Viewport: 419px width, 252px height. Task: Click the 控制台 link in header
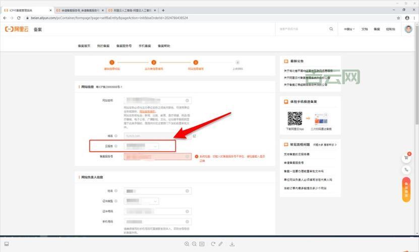coord(390,29)
